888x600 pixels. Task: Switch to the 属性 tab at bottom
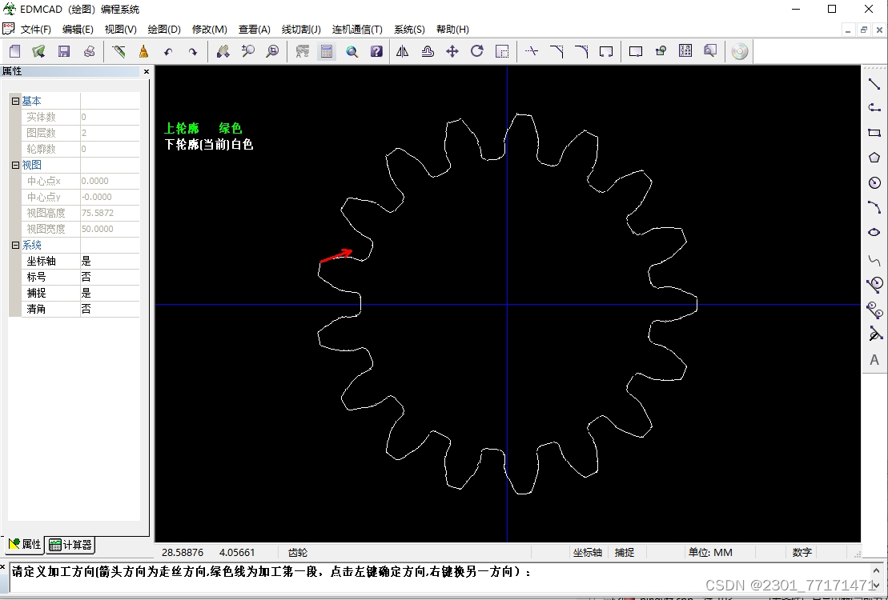26,545
